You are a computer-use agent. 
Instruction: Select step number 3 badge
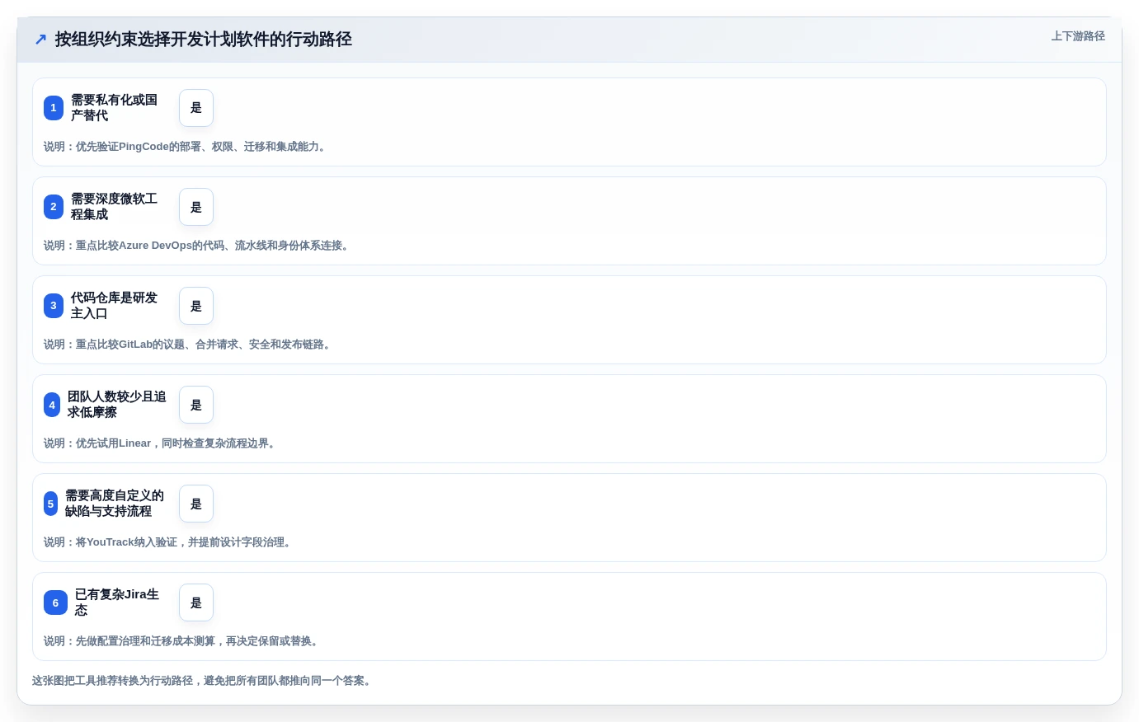[x=54, y=306]
